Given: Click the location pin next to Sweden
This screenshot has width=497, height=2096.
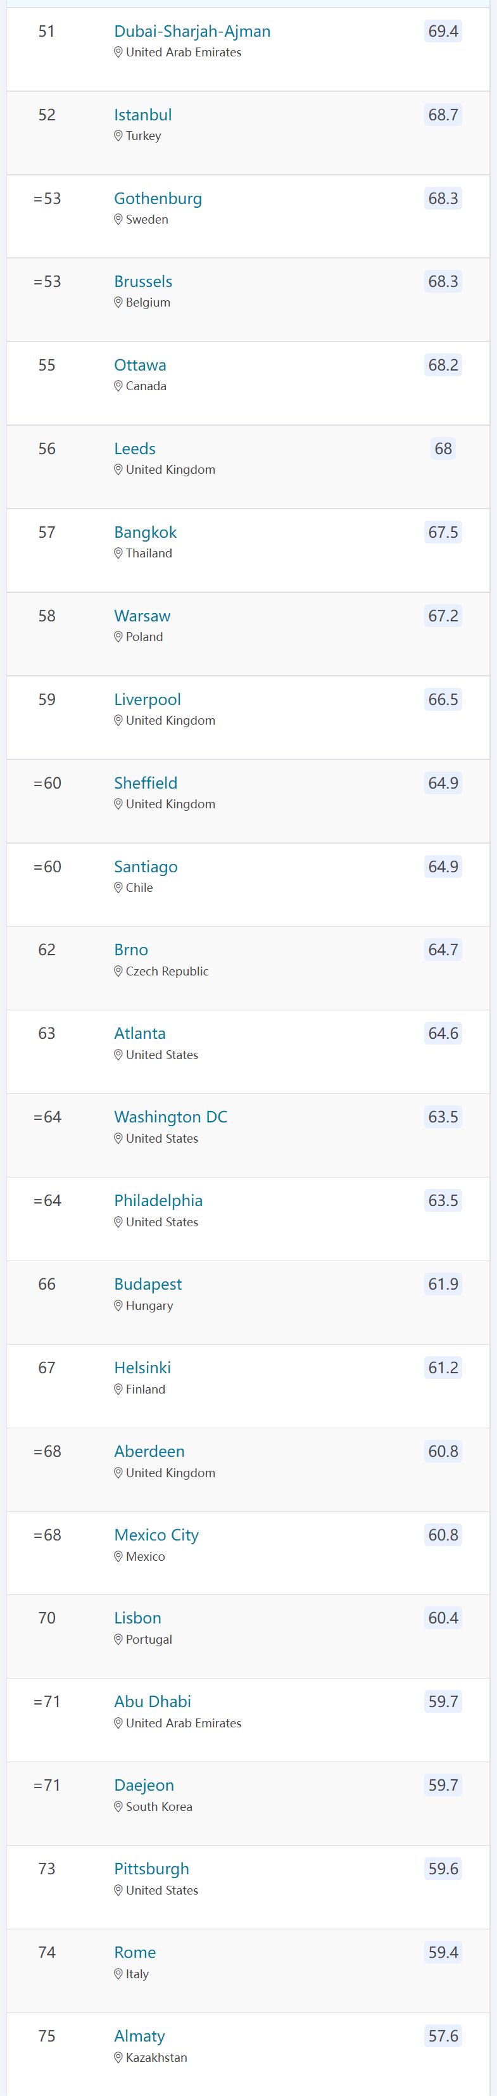Looking at the screenshot, I should coord(118,220).
